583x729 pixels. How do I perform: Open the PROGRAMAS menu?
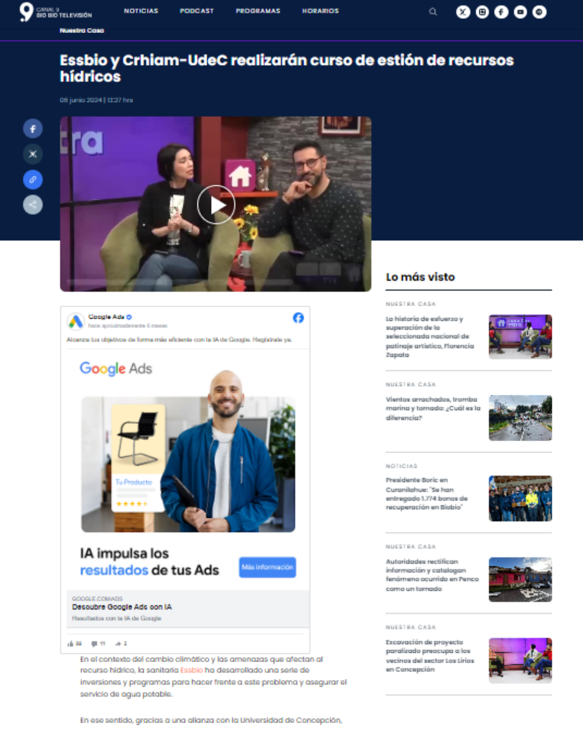258,11
